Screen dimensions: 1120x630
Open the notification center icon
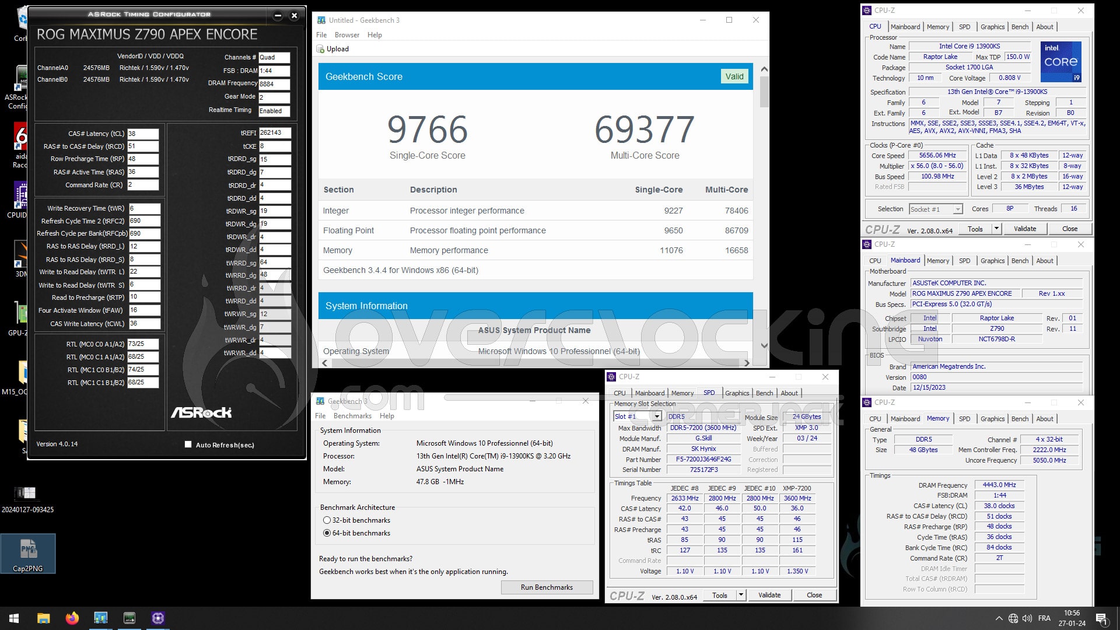[1101, 618]
